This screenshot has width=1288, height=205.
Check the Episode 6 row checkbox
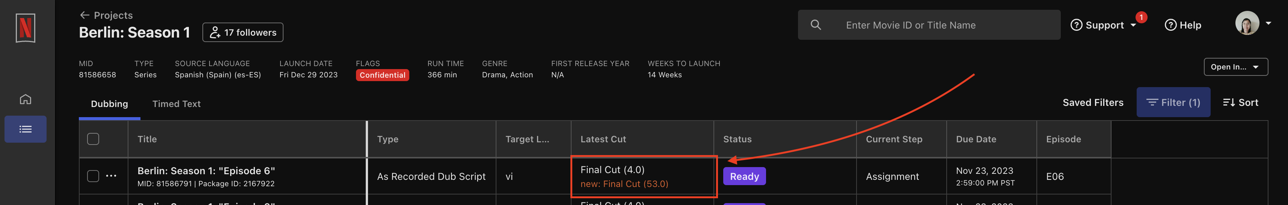tap(93, 176)
